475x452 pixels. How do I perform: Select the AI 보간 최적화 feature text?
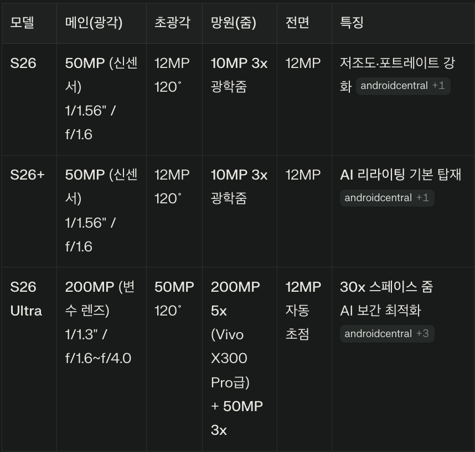point(380,311)
